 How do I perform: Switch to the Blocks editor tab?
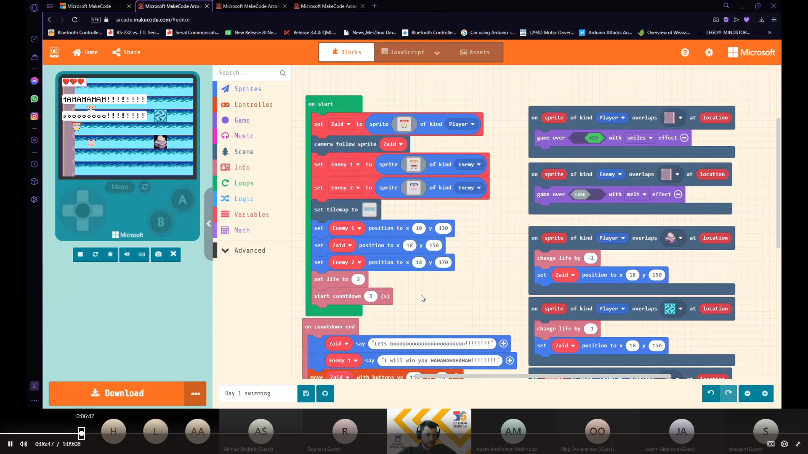coord(347,52)
